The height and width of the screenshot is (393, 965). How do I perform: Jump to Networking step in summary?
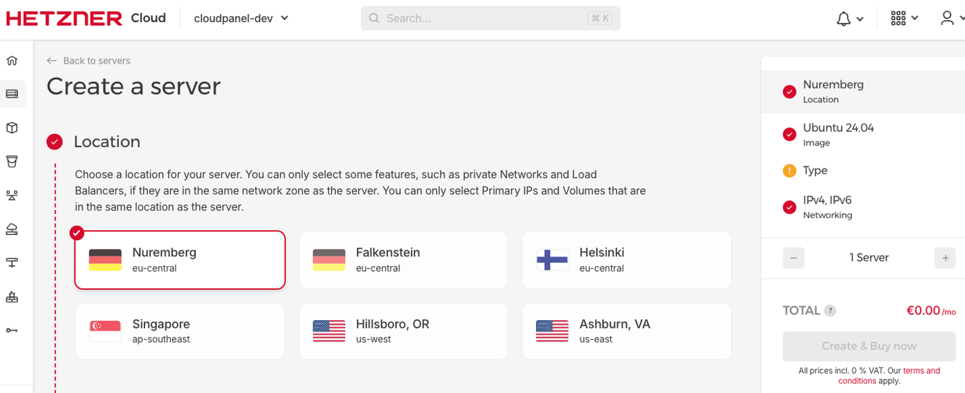point(827,207)
